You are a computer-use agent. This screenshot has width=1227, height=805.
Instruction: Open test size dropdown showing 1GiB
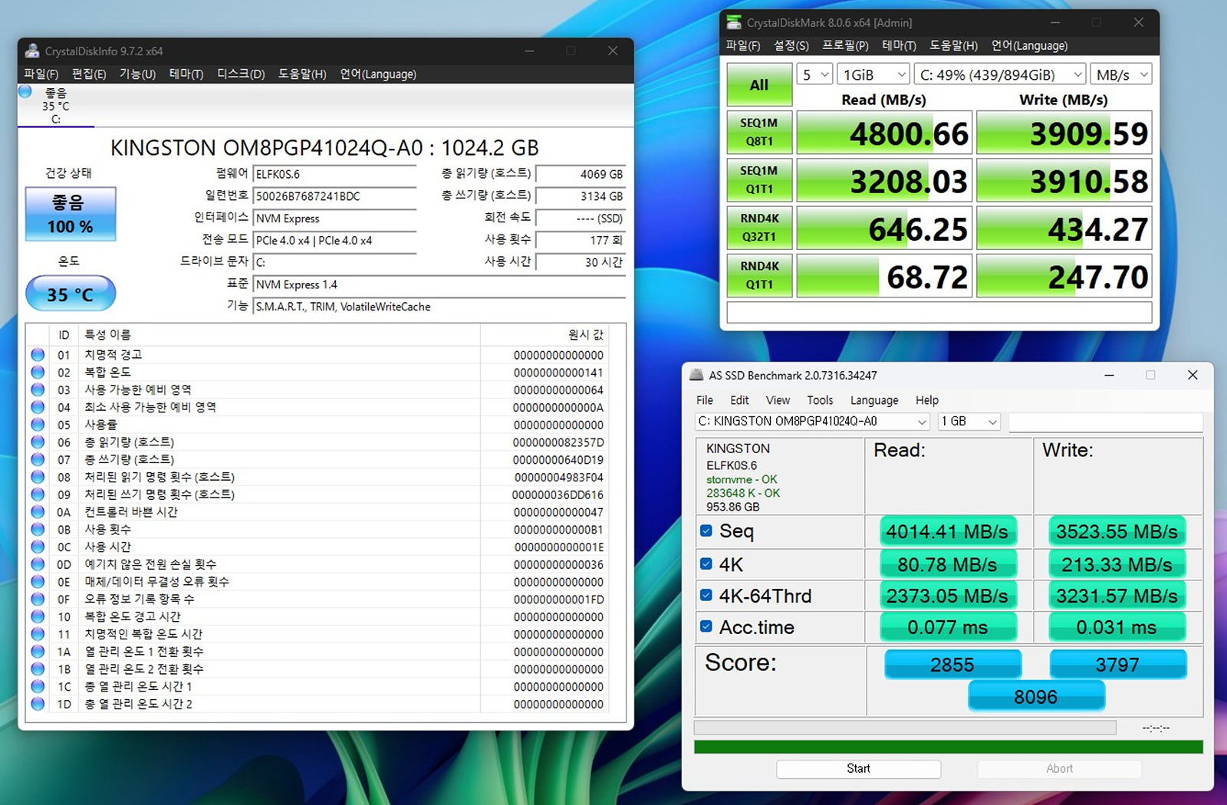pos(873,74)
